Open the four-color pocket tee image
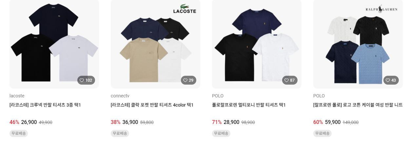406x142 pixels. click(x=155, y=44)
